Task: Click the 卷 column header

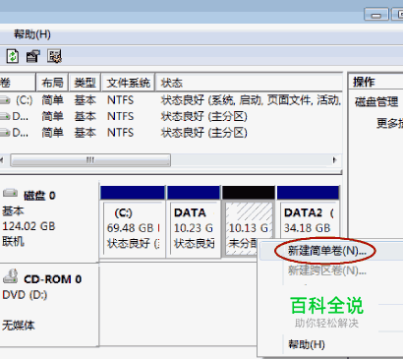Action: [18, 83]
